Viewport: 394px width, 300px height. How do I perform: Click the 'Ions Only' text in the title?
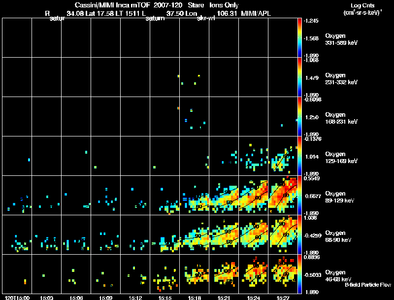point(224,5)
